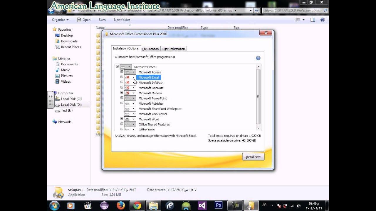
Task: Expand the Microsoft Access tree node
Action: [x=122, y=72]
